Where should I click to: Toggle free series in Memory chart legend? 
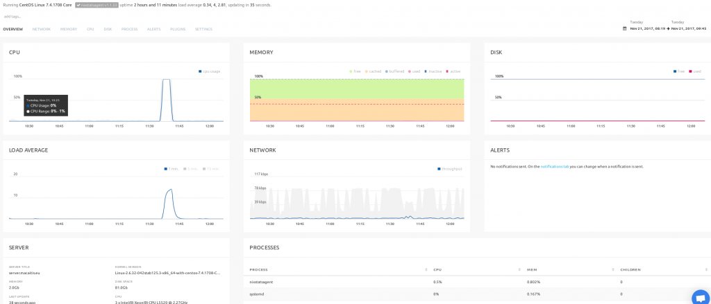pyautogui.click(x=356, y=71)
